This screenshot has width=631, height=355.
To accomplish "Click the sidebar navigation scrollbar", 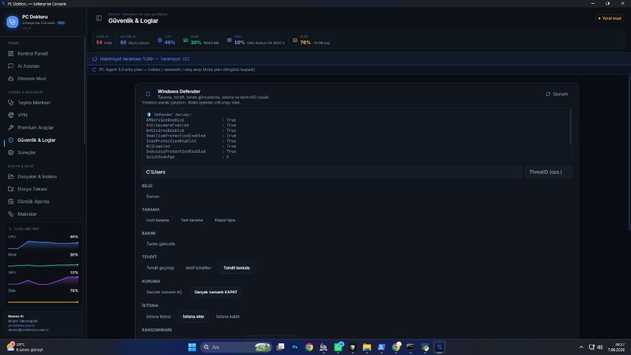I will tap(84, 91).
